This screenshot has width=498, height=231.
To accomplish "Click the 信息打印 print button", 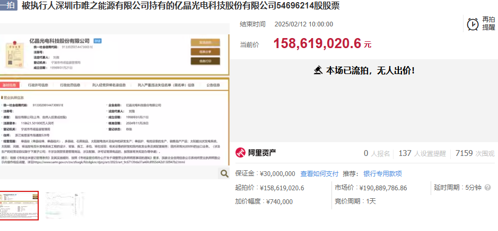I will 205,61.
